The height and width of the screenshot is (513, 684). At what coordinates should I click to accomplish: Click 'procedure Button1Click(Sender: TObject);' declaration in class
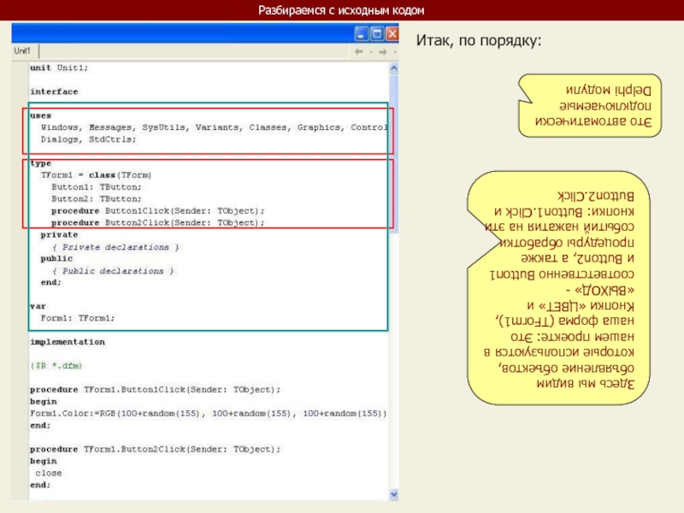[158, 210]
